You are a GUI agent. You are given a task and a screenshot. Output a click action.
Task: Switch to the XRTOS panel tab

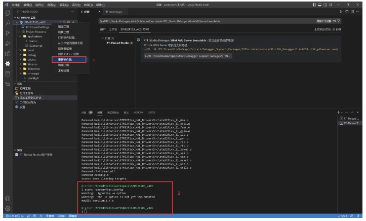point(151,113)
